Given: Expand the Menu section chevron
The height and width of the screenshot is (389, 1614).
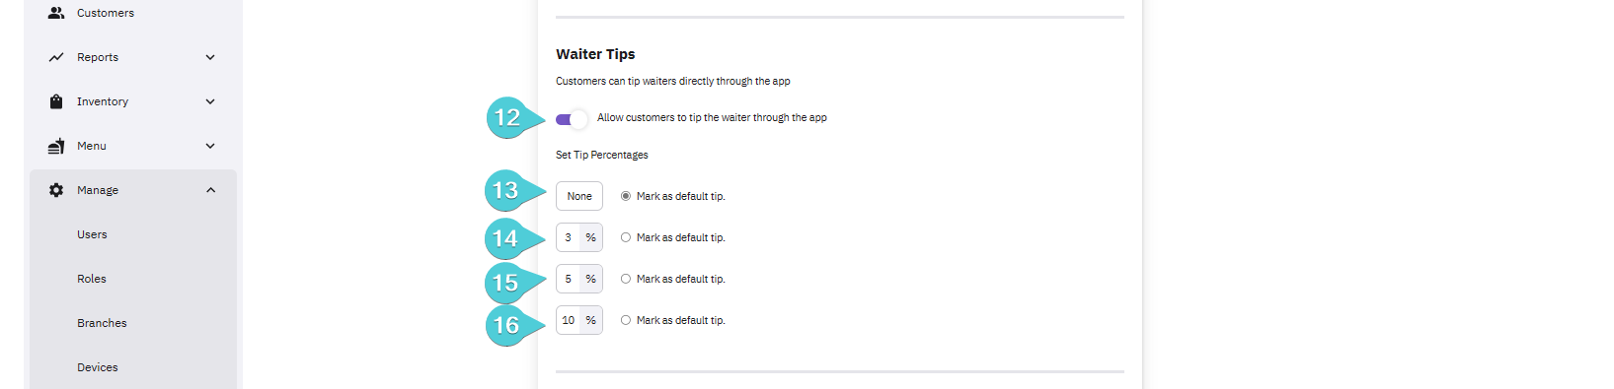Looking at the screenshot, I should pyautogui.click(x=210, y=146).
